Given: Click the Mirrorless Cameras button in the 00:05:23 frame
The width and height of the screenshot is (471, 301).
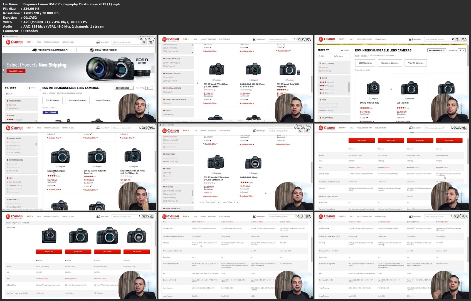Looking at the screenshot, I should coord(390,63).
